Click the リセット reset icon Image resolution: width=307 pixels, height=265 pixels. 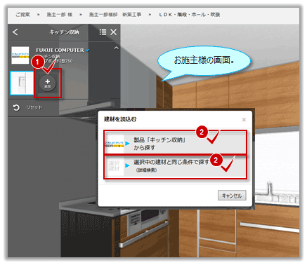click(16, 108)
